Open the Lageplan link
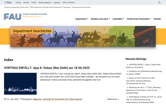The width and height of the screenshot is (166, 104). tap(57, 2)
